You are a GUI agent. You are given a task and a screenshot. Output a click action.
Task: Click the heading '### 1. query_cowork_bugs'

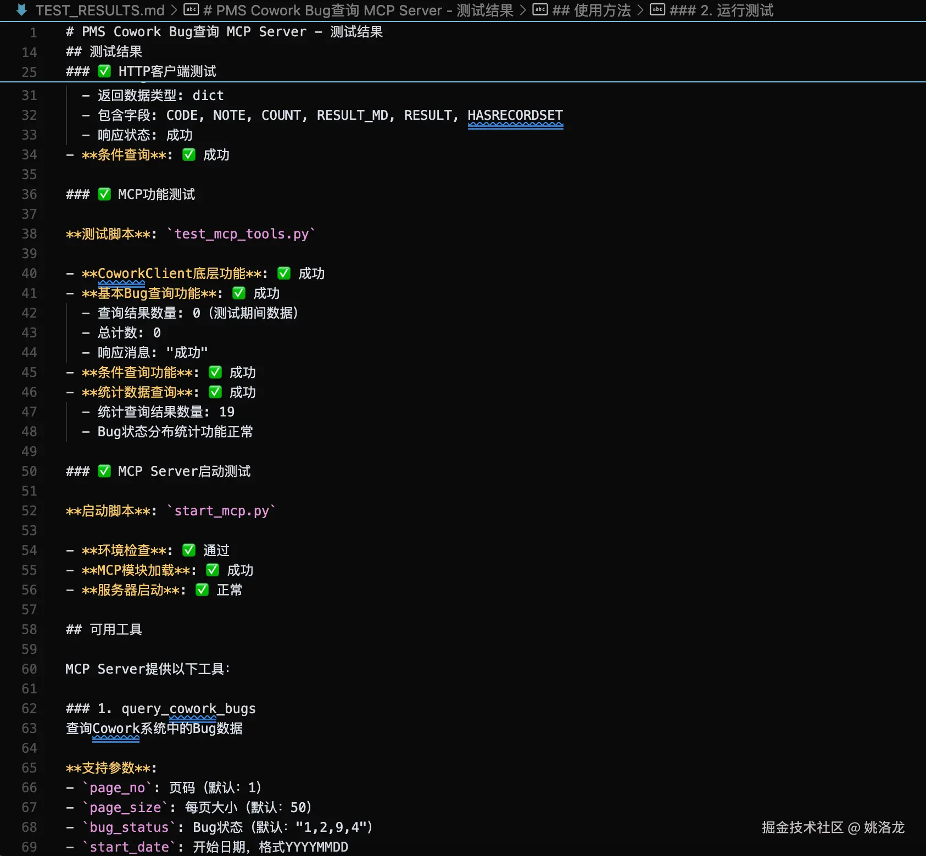[161, 709]
